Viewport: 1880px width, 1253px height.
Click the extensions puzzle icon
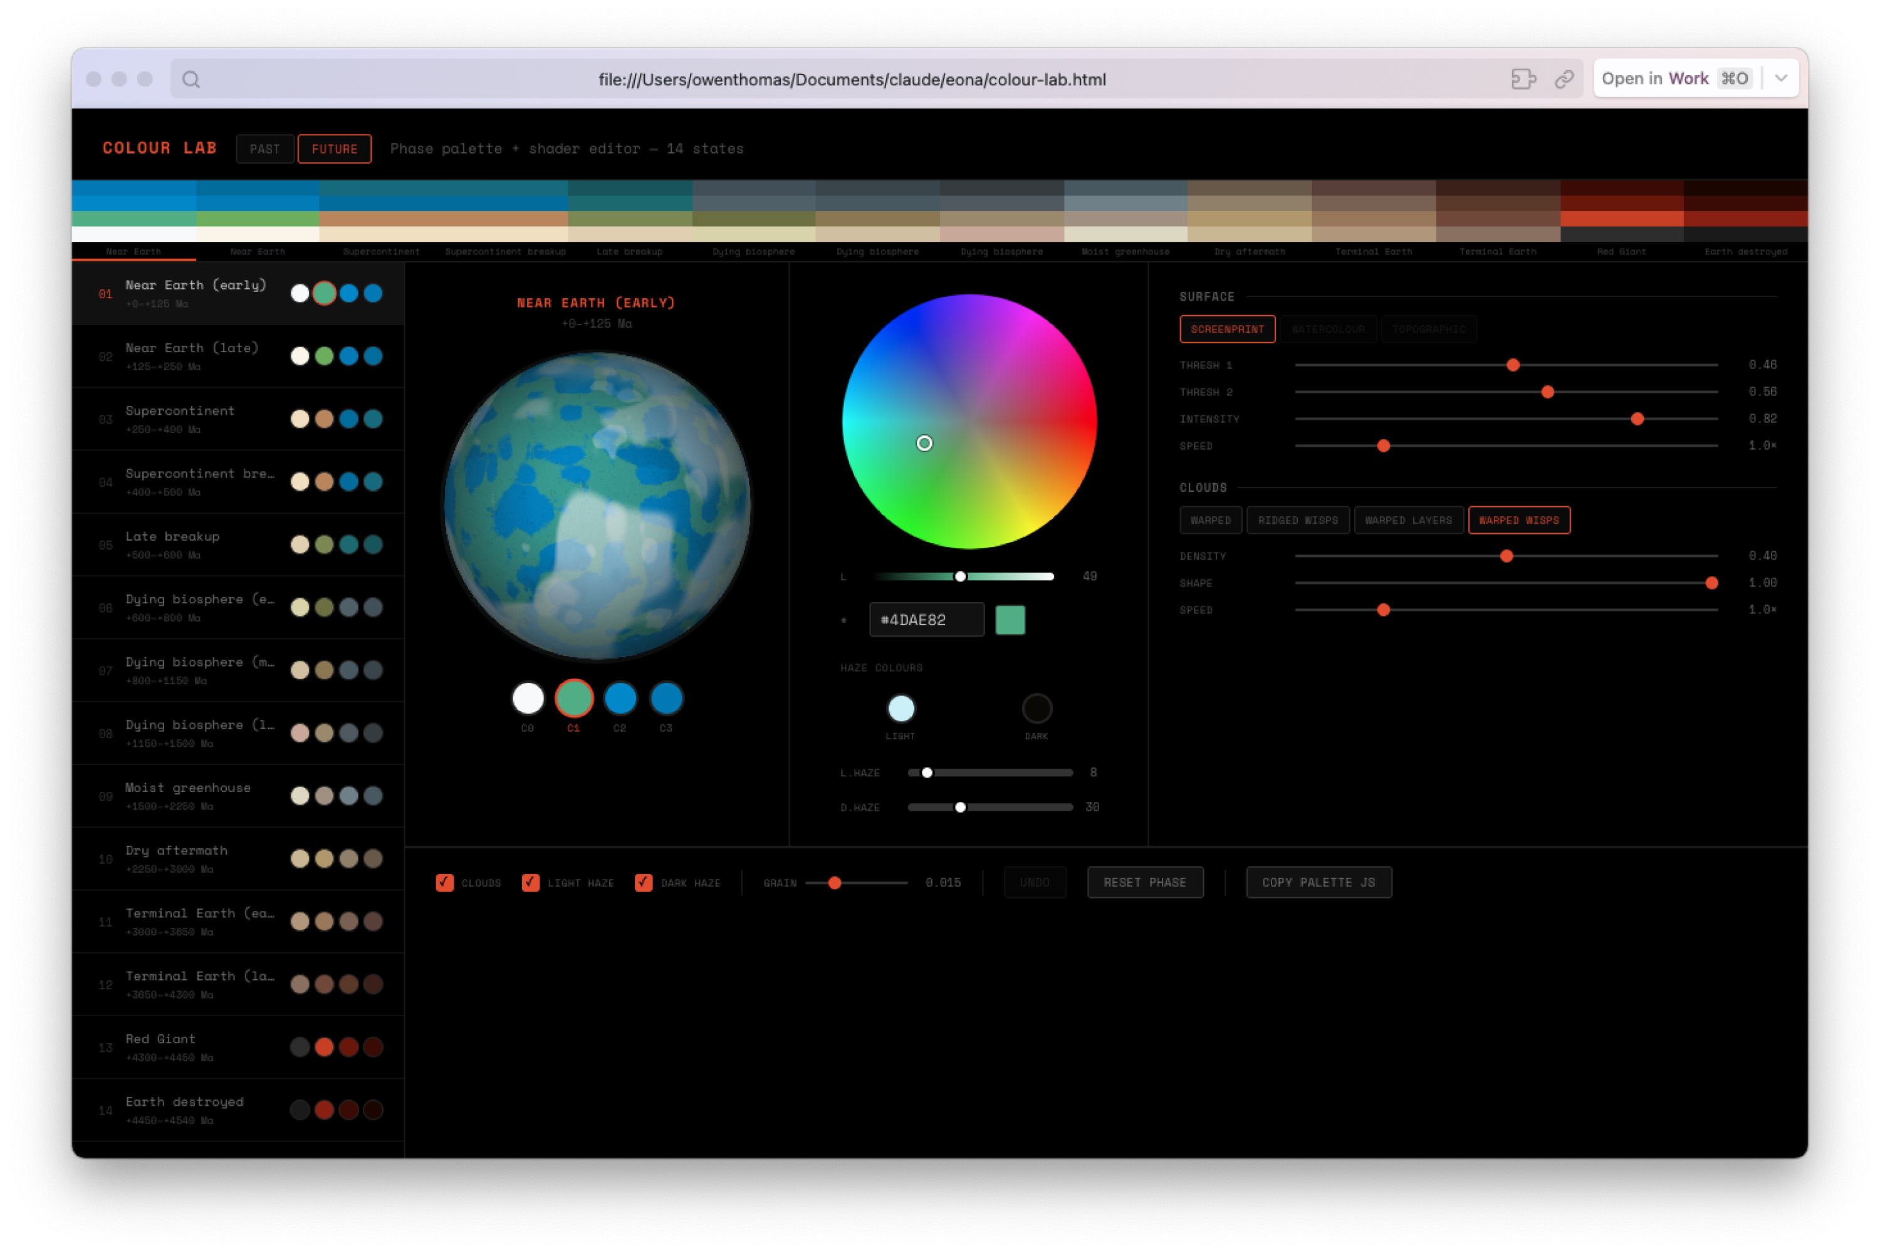(x=1523, y=79)
